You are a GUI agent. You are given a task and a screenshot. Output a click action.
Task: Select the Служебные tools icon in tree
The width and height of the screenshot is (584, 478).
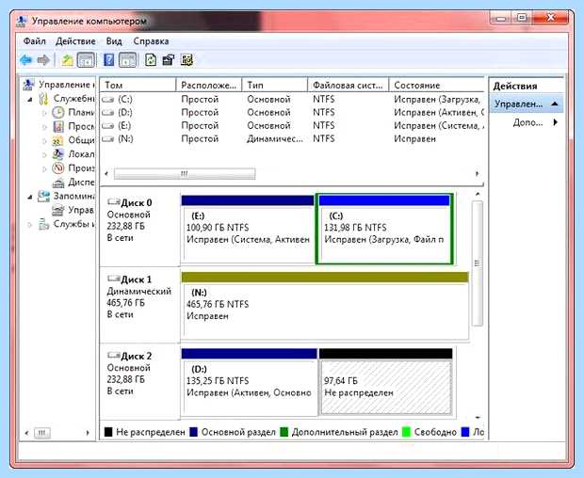[43, 99]
